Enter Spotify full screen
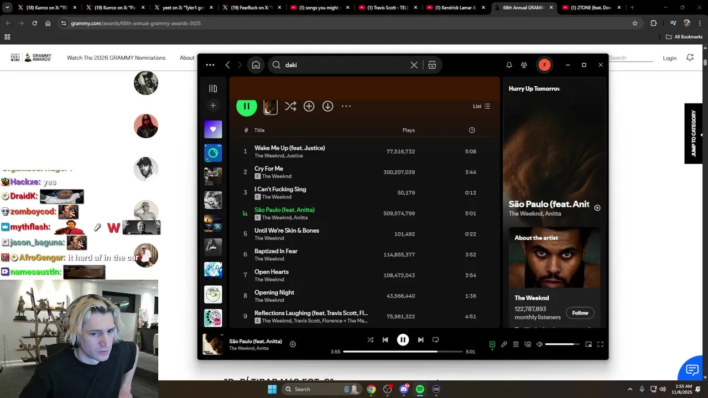The image size is (708, 398). [x=600, y=344]
